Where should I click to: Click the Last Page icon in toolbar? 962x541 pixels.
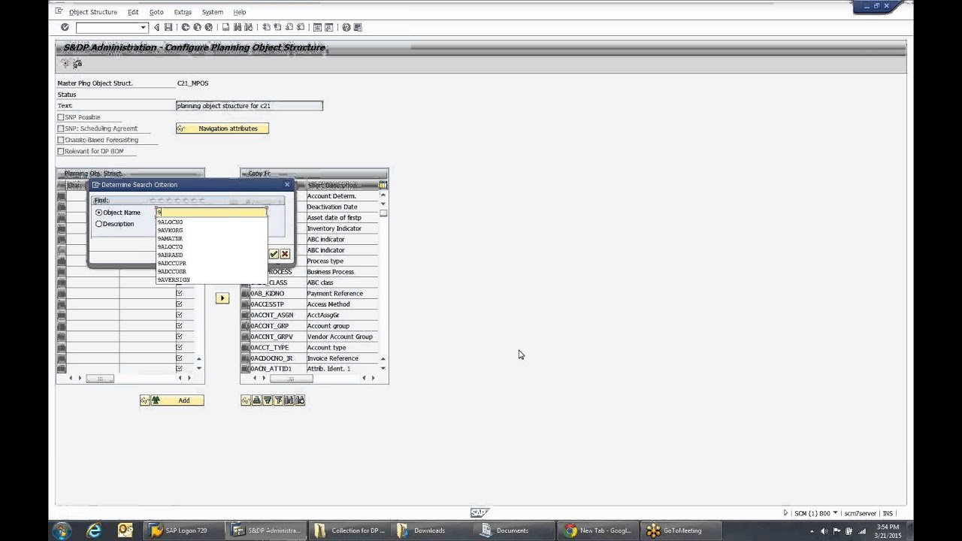tap(300, 27)
